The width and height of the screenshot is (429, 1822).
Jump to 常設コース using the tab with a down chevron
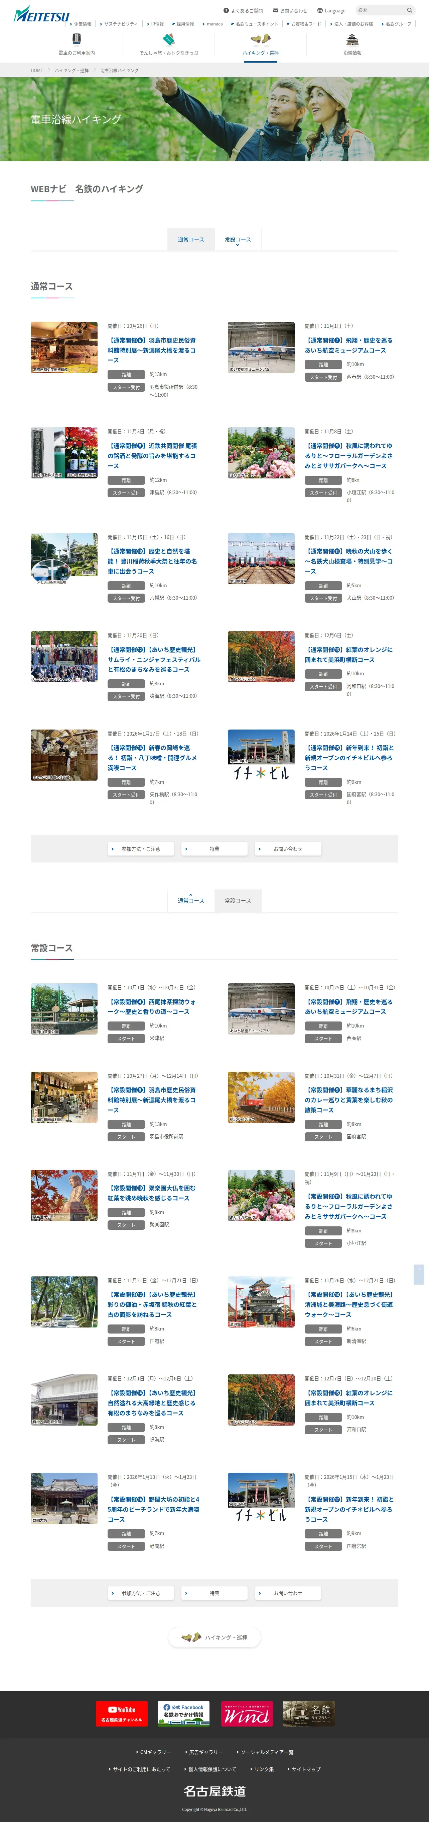238,240
